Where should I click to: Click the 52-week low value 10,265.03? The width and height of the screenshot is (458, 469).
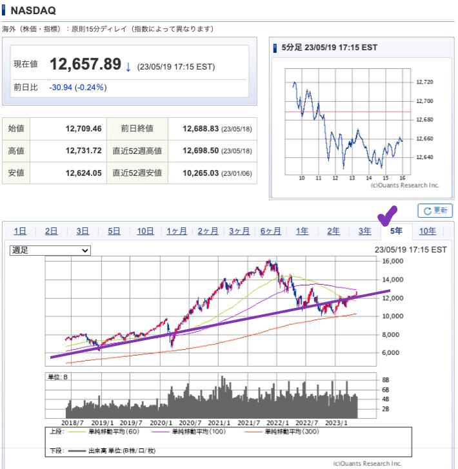click(x=201, y=173)
